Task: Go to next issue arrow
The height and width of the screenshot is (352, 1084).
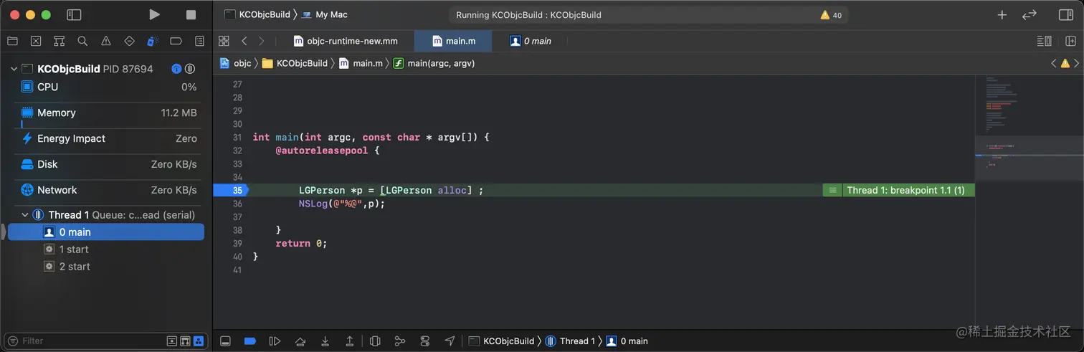Action: click(x=1077, y=63)
